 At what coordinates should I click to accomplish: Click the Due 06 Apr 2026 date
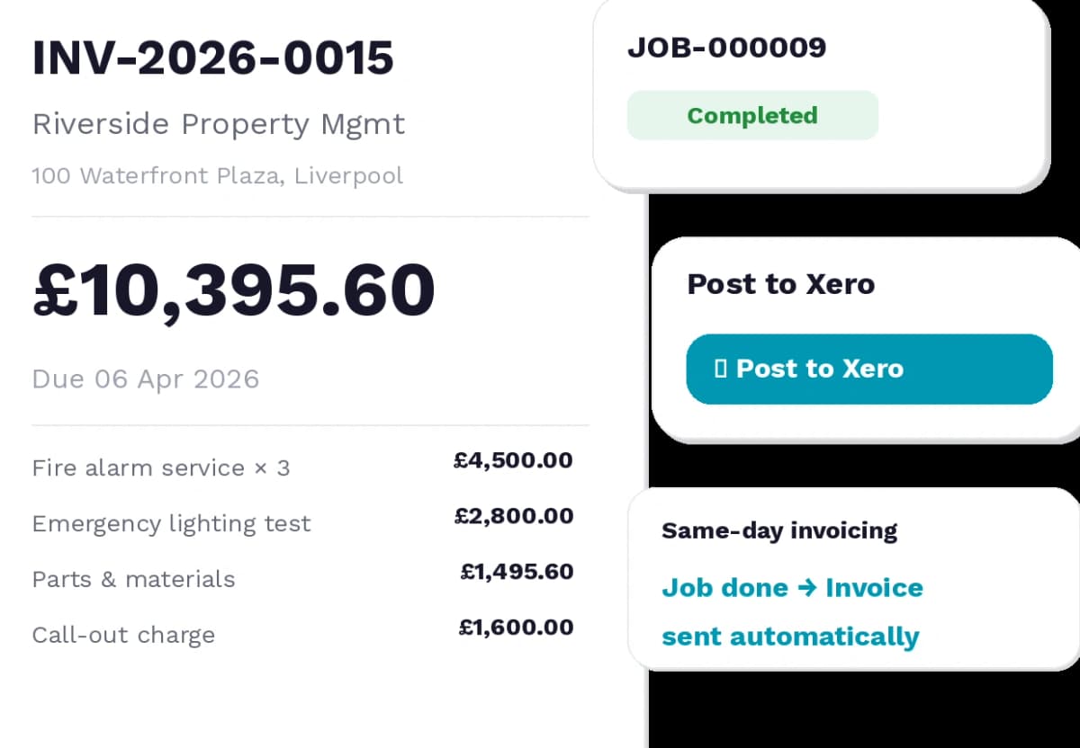click(x=145, y=378)
